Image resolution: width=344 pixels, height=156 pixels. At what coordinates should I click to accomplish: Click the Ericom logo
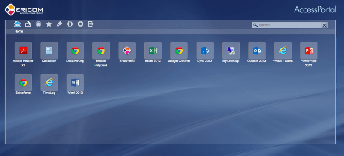24,9
